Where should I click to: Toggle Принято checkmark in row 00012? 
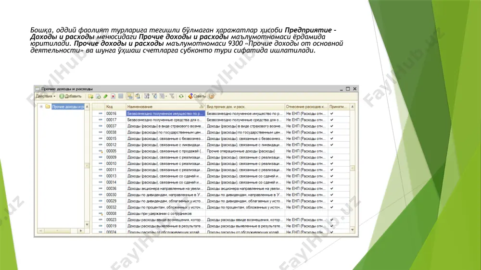pos(331,145)
